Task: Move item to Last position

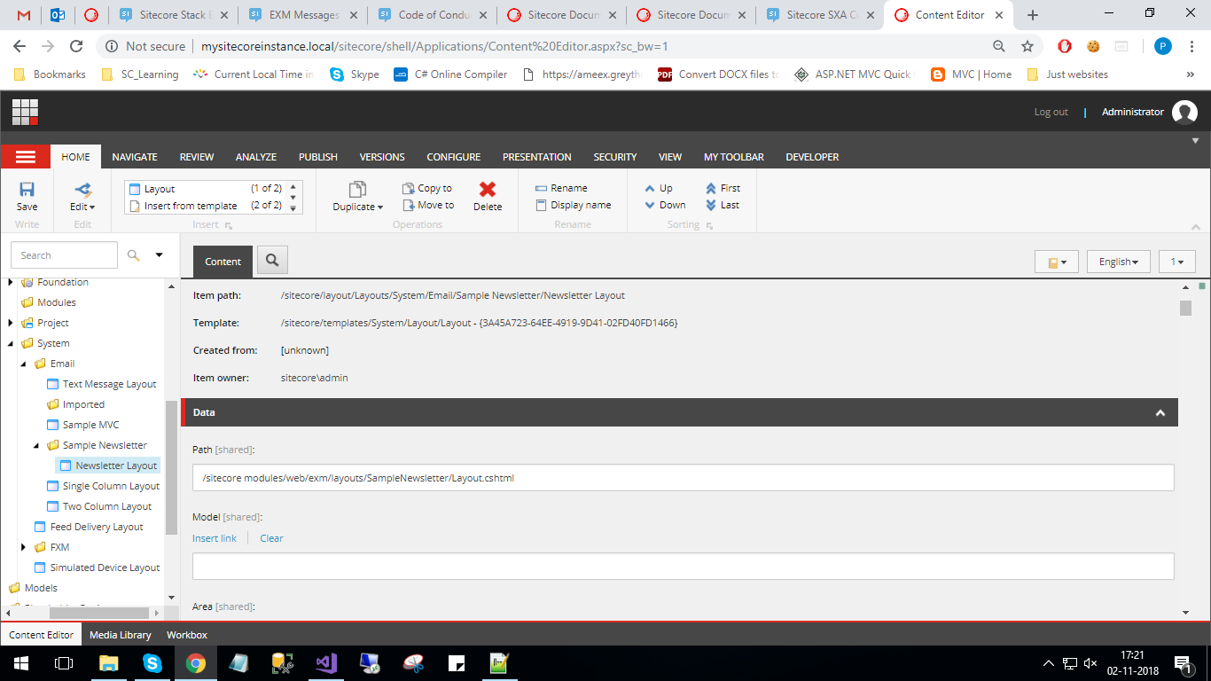Action: tap(723, 205)
